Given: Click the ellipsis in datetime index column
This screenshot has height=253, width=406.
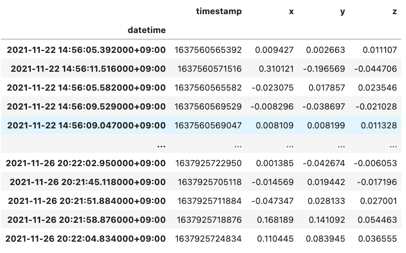Looking at the screenshot, I should 161,146.
